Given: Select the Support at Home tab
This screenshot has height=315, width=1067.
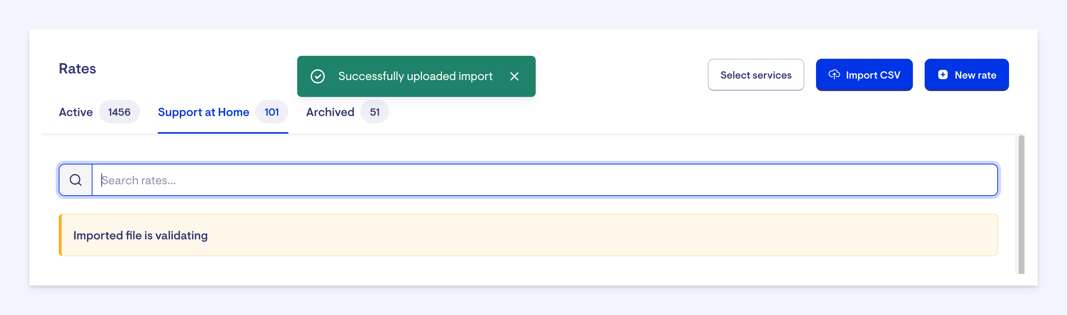Looking at the screenshot, I should [203, 112].
